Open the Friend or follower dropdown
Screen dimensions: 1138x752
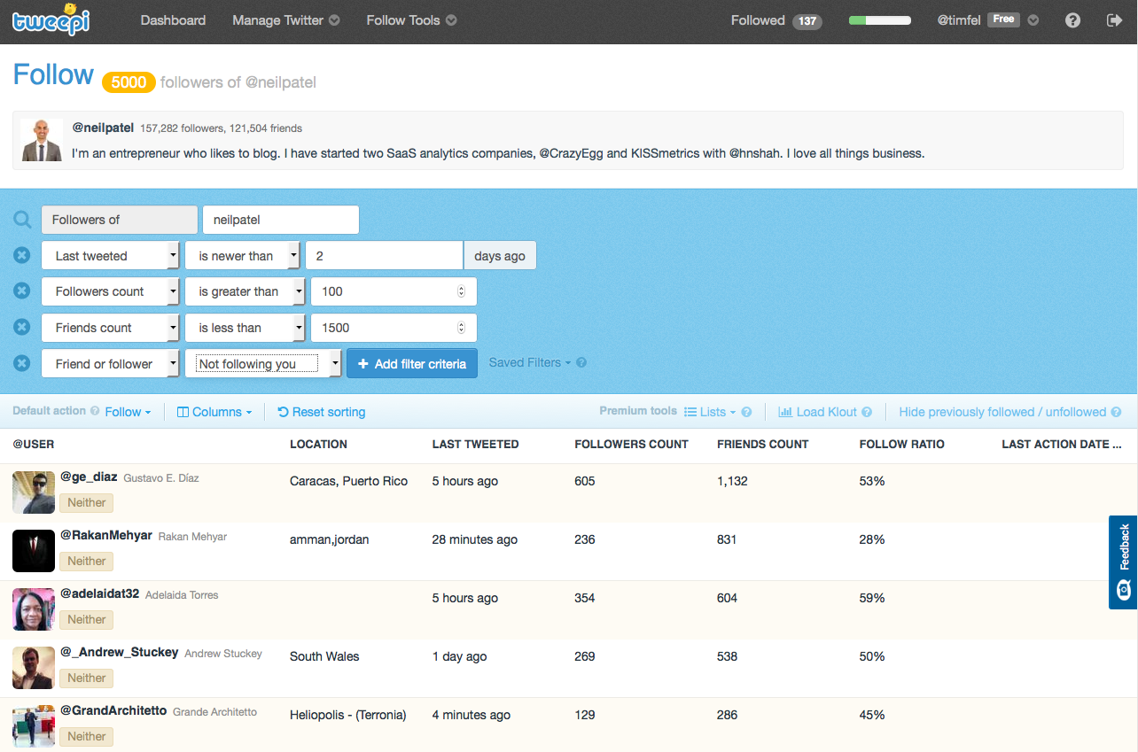pos(111,363)
